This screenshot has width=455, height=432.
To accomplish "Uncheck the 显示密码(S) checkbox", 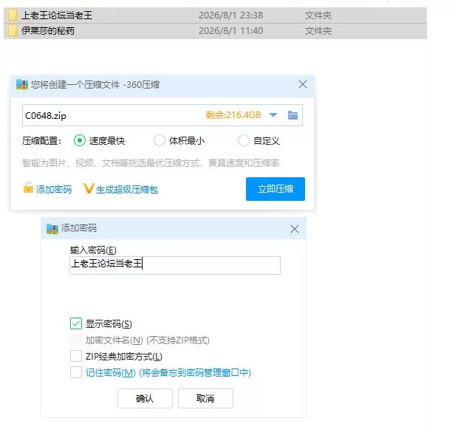I will tap(76, 323).
